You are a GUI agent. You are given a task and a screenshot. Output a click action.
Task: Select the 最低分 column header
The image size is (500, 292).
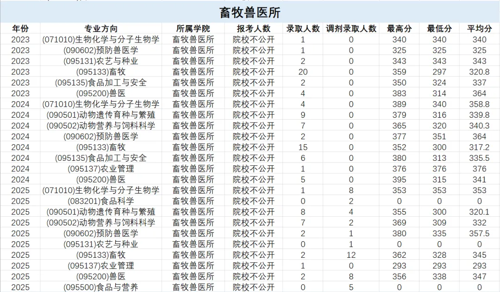(439, 29)
